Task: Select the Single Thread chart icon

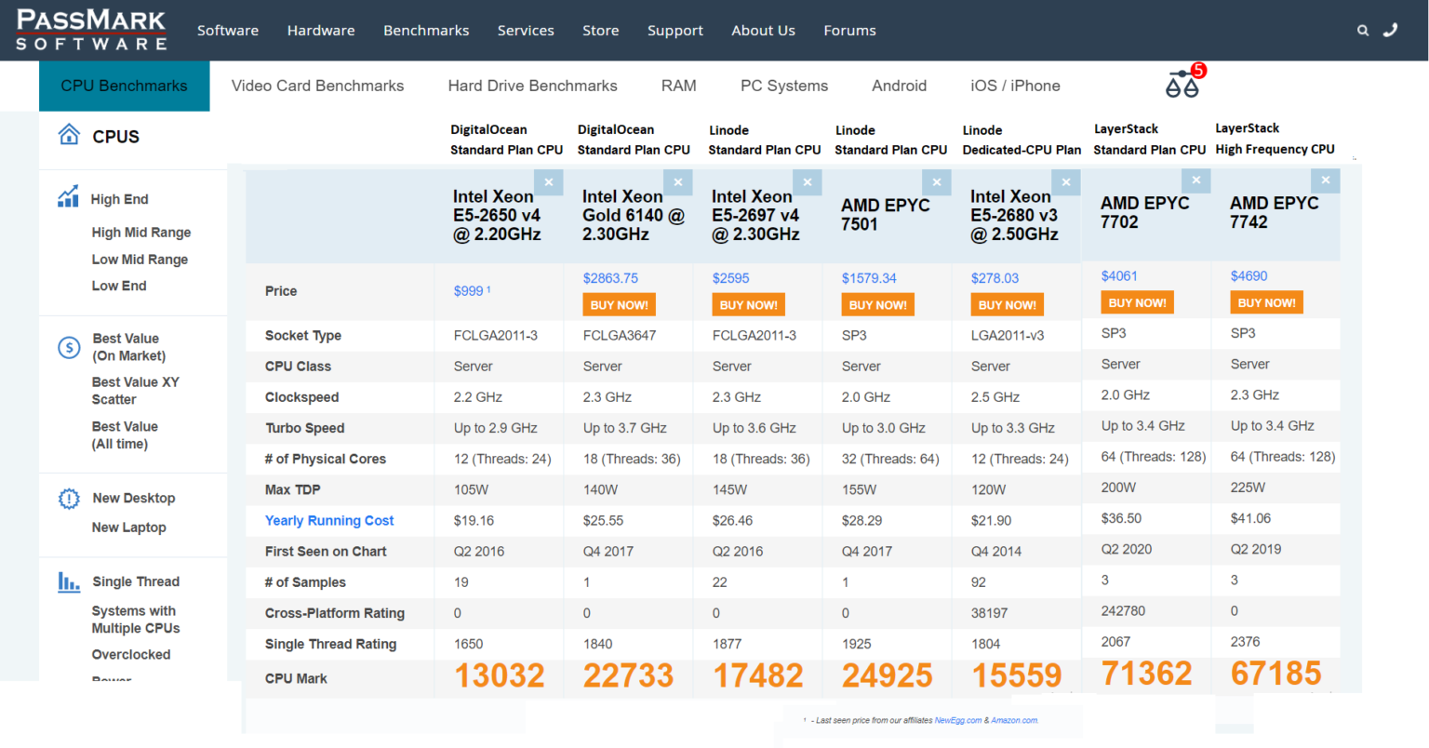Action: coord(68,581)
